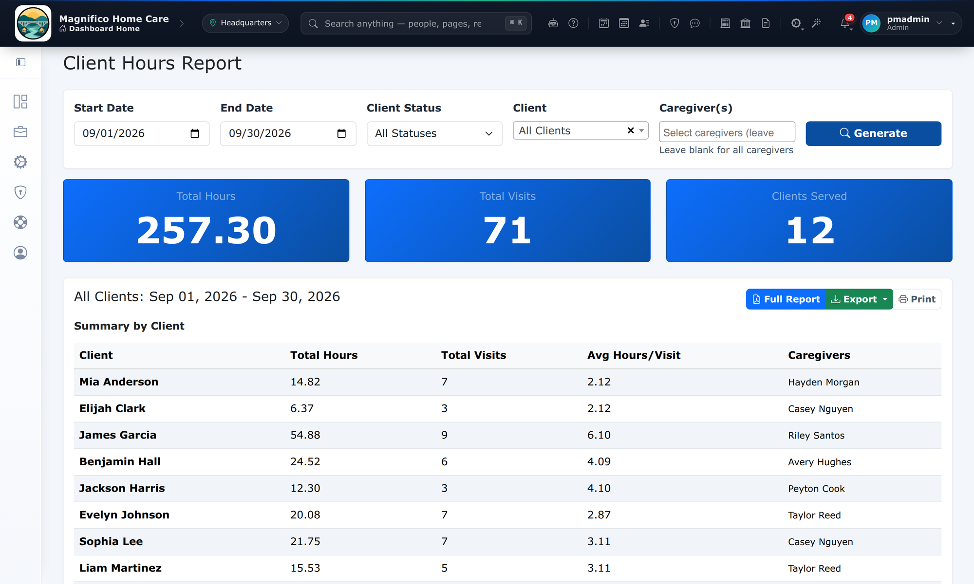This screenshot has height=584, width=974.
Task: Open the receipt/ledger icon in top bar
Action: (725, 23)
